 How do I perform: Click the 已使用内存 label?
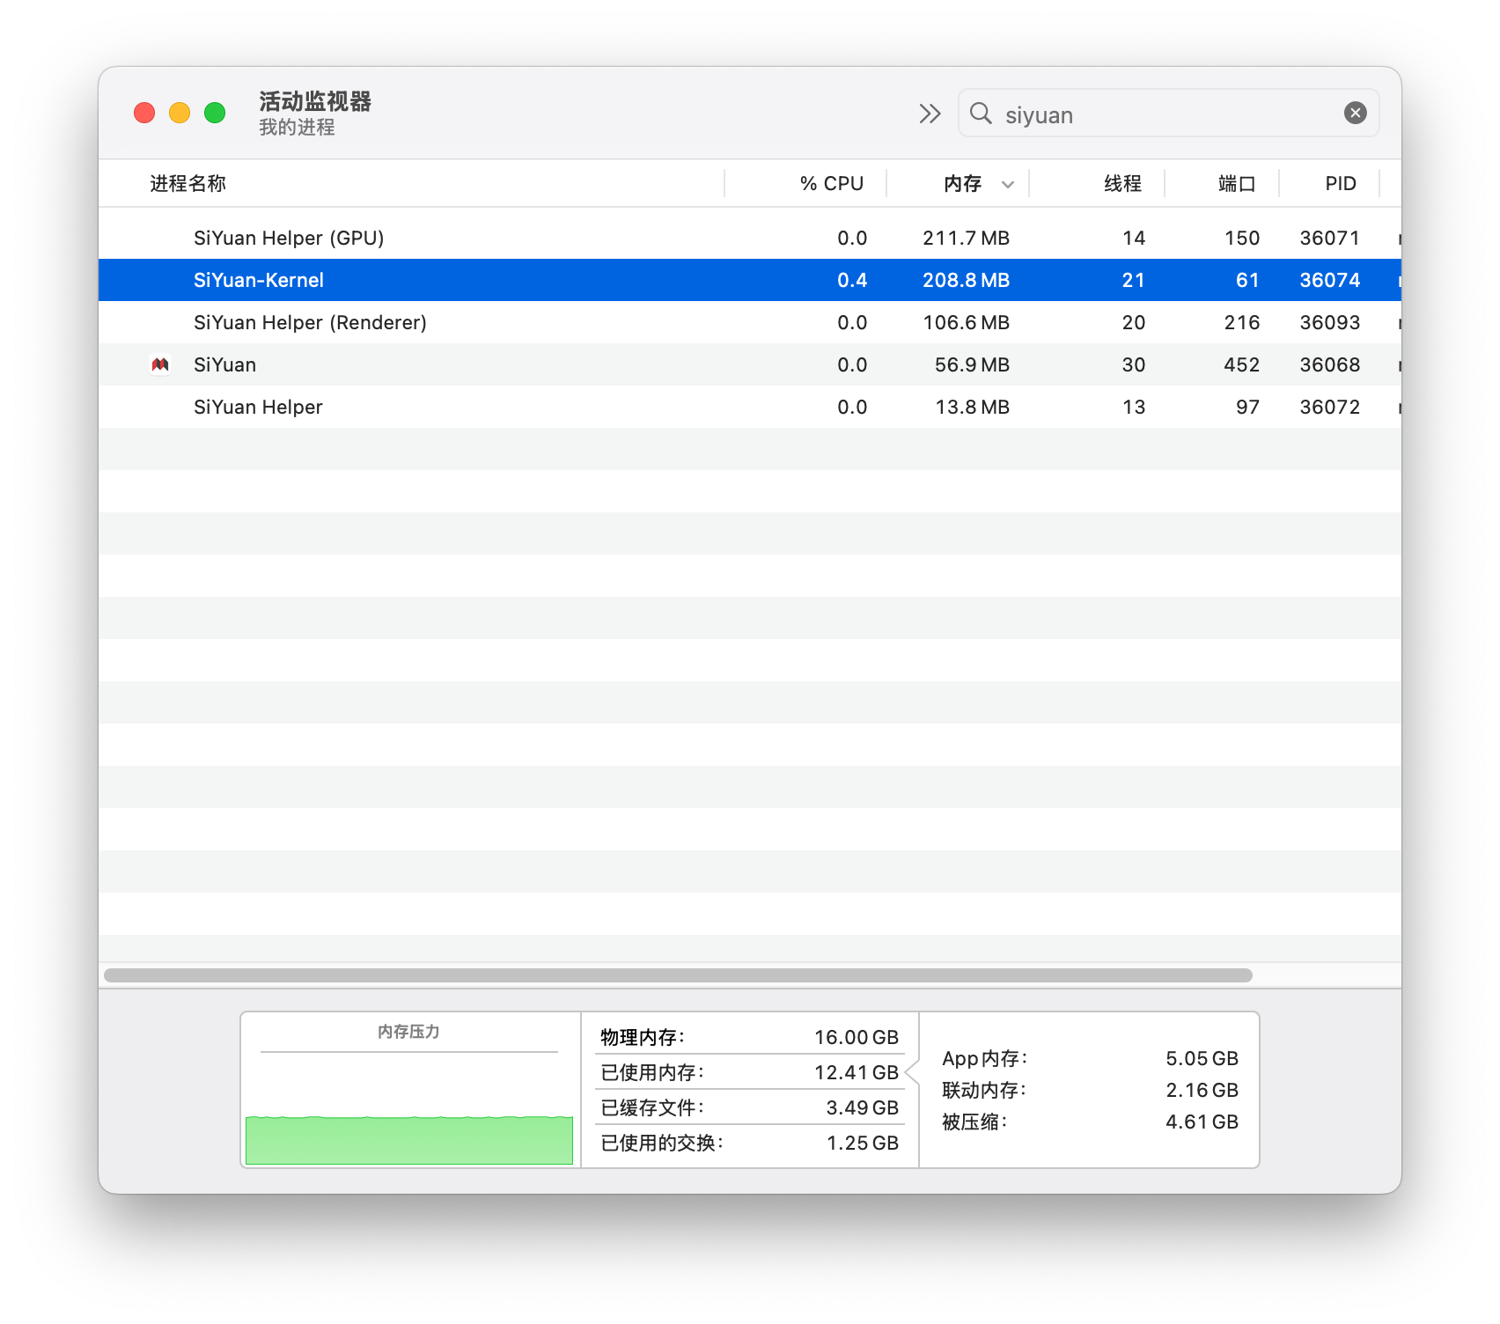pos(652,1072)
